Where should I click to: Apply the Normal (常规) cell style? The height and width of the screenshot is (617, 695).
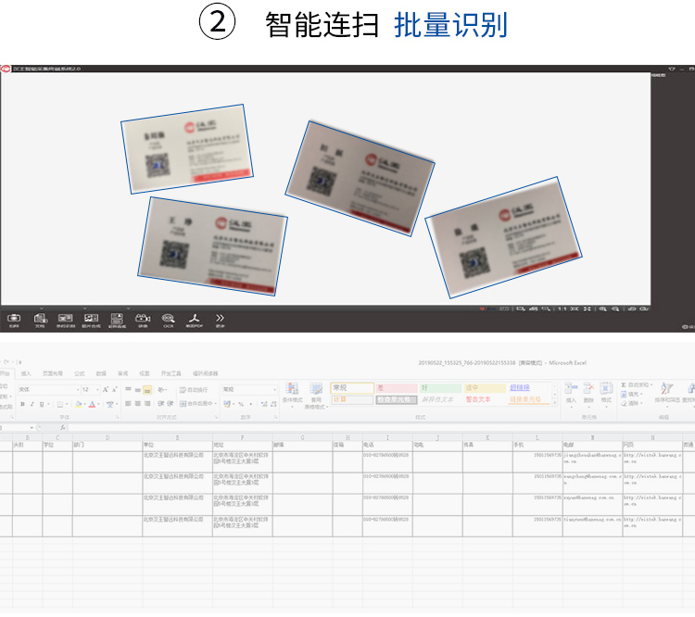pyautogui.click(x=352, y=388)
